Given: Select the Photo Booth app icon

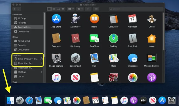Looking at the screenshot, I should (113, 77).
